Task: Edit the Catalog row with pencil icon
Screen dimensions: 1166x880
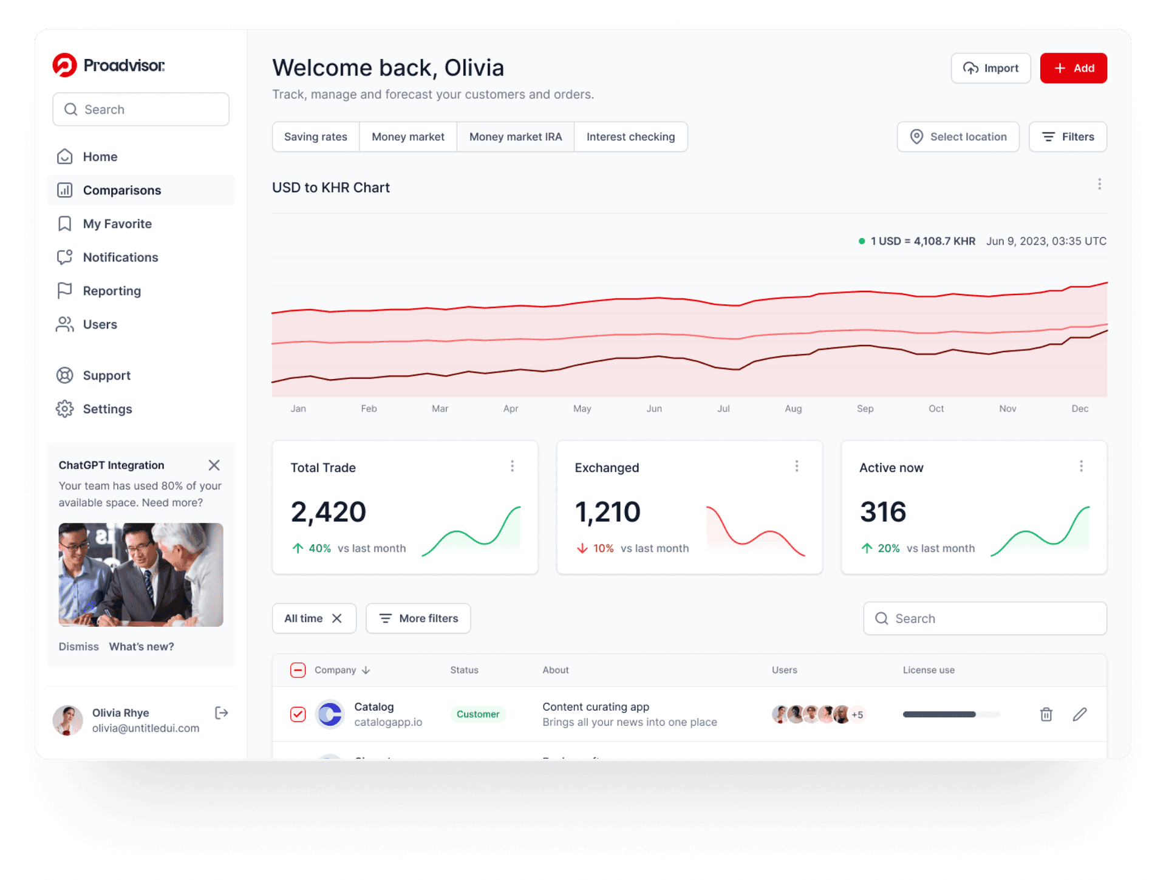Action: pyautogui.click(x=1080, y=714)
